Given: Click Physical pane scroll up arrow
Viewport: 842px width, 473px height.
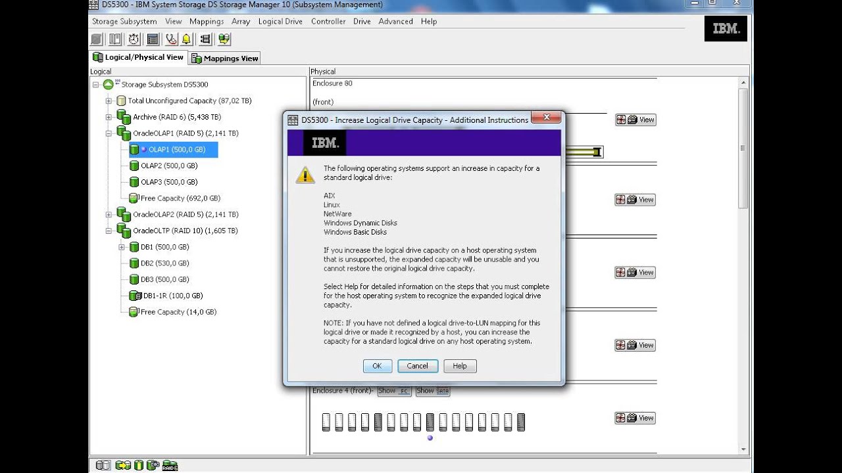Looking at the screenshot, I should tap(744, 83).
